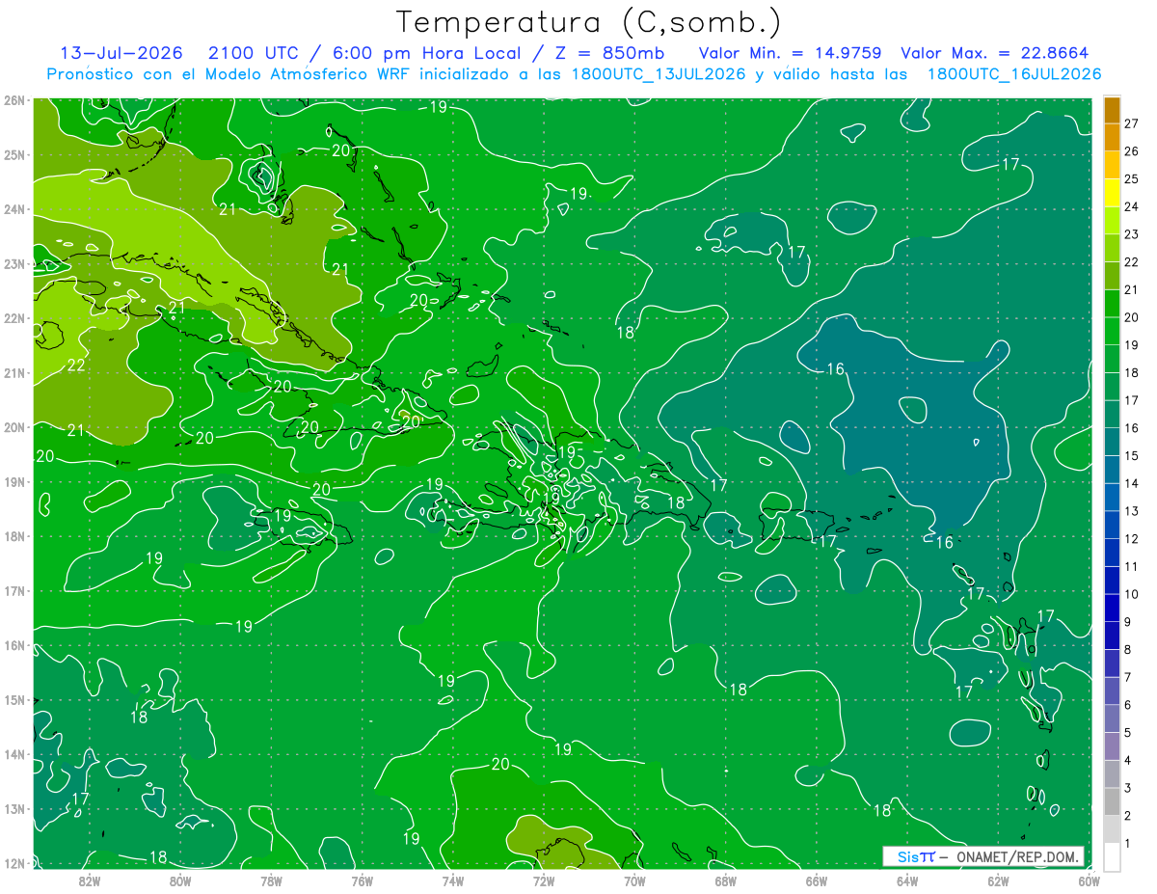Screen dimensions: 1157x894
Task: Click the latitude axis label "16N"
Action: pos(13,645)
